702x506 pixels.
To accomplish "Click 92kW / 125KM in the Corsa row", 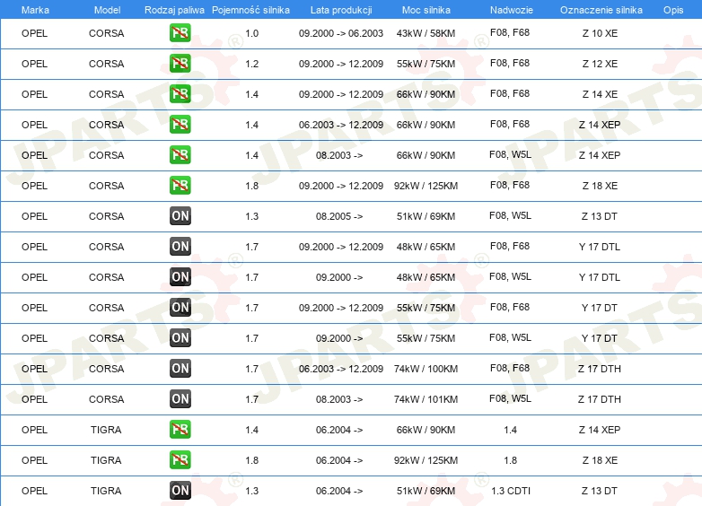I will pyautogui.click(x=426, y=186).
